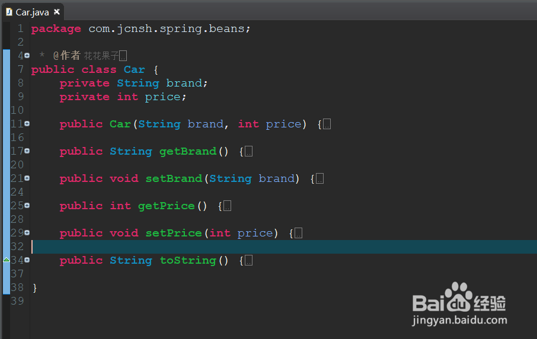Image resolution: width=537 pixels, height=339 pixels.
Task: Click the 'Car' constructor name on line 11
Action: (120, 124)
